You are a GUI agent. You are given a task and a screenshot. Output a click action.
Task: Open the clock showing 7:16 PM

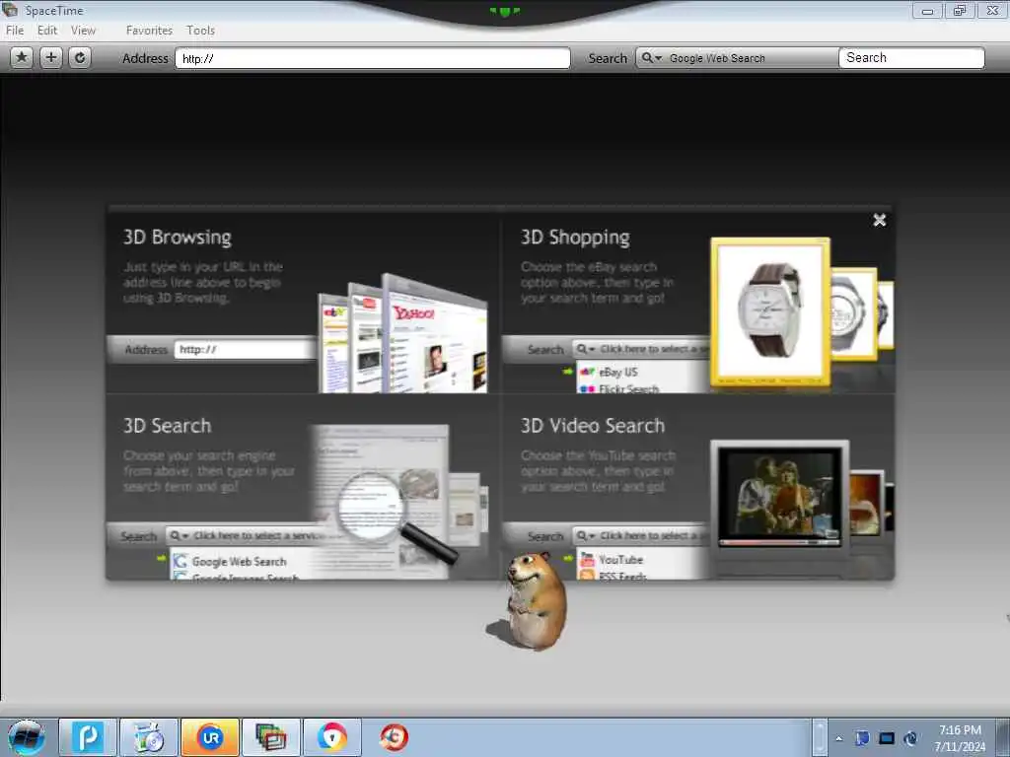(x=960, y=738)
